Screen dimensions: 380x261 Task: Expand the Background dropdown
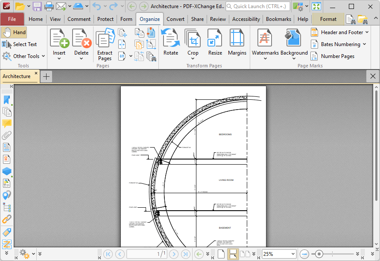coord(294,58)
